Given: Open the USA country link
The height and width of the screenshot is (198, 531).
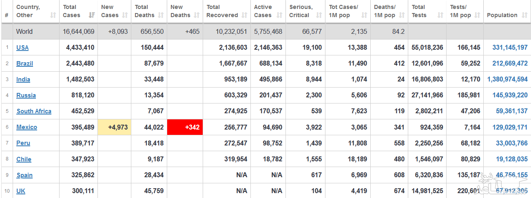Looking at the screenshot, I should (x=22, y=48).
